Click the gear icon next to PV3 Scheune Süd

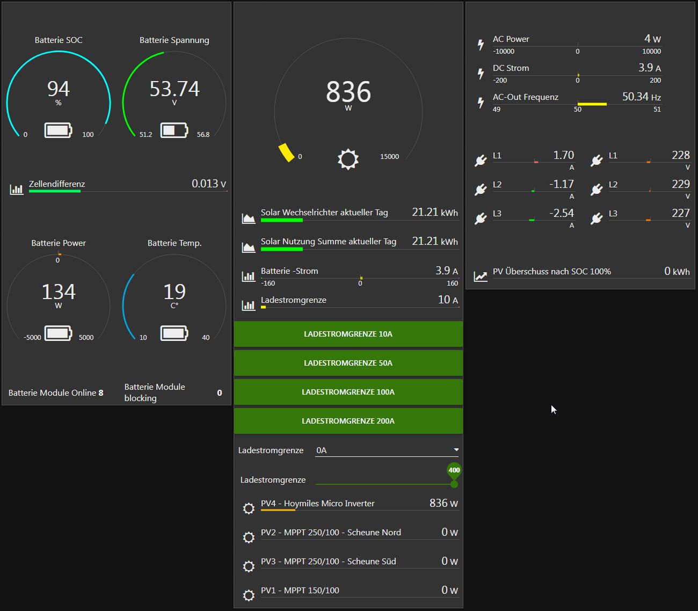tap(249, 566)
